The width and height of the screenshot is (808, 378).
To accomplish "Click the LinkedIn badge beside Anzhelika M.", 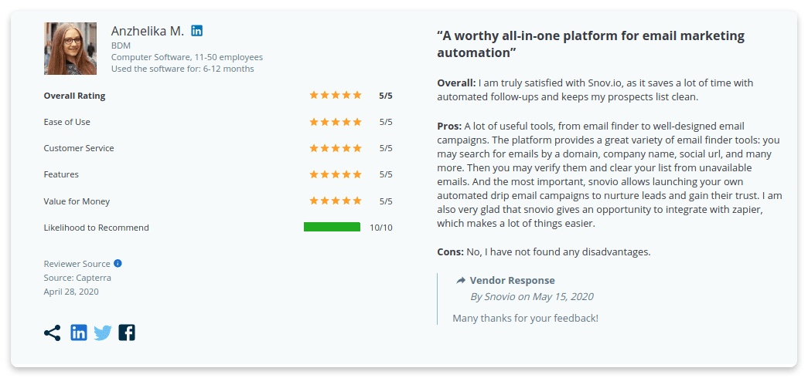I will (x=197, y=31).
